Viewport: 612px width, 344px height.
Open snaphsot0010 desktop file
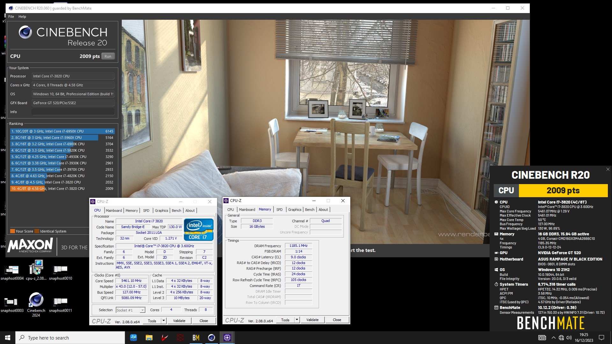tap(61, 272)
